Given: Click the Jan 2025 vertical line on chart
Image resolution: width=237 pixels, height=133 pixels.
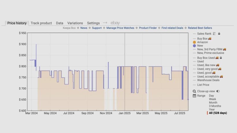Looking at the screenshot, I should click(x=125, y=72).
